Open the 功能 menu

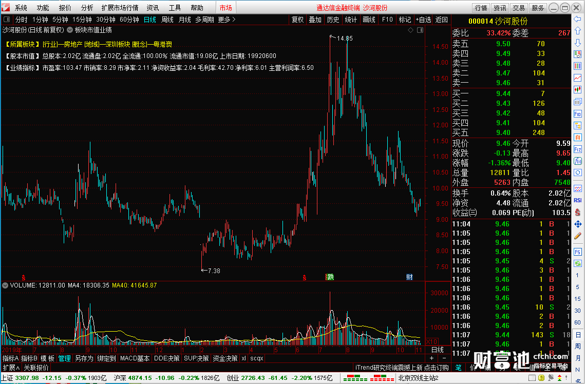tap(43, 8)
